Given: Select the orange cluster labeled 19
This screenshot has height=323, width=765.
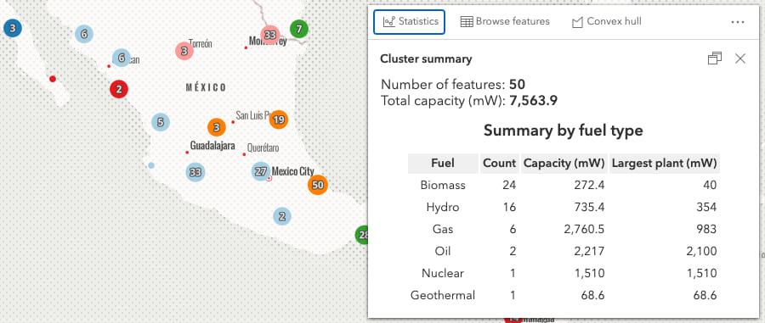Looking at the screenshot, I should click(279, 120).
